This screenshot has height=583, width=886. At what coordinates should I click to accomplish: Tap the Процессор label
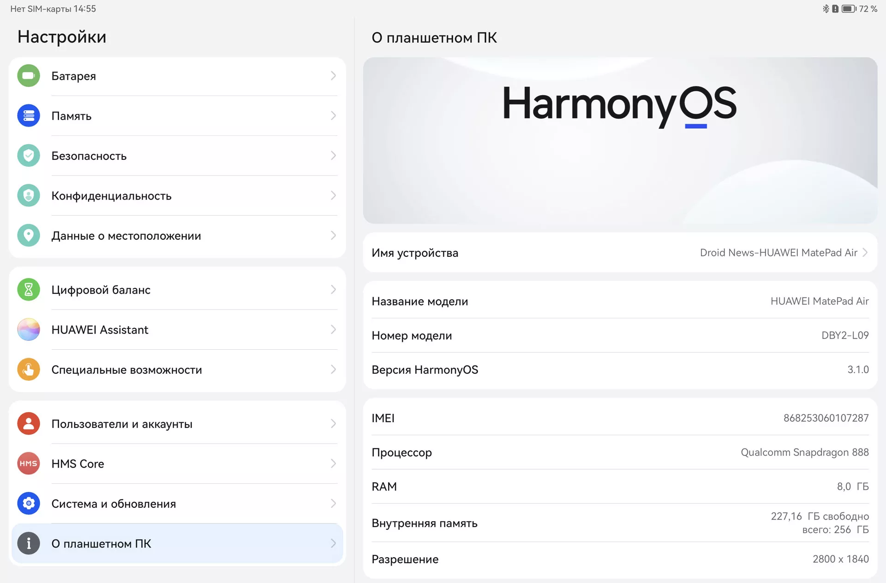tap(402, 453)
